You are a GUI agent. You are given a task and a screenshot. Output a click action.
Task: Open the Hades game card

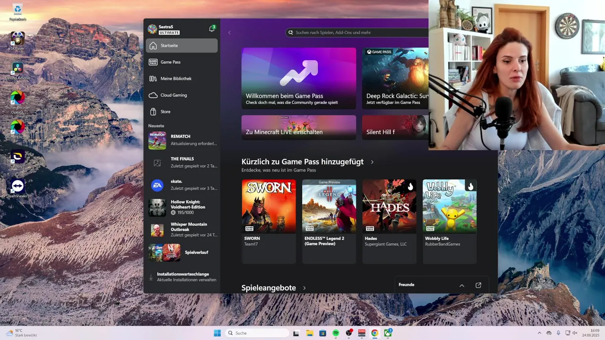389,221
